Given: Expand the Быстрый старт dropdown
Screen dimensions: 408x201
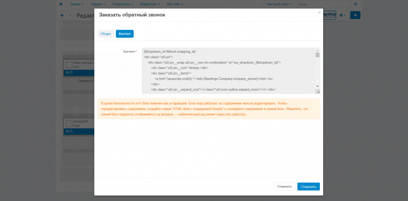Looking at the screenshot, I should [x=279, y=4].
